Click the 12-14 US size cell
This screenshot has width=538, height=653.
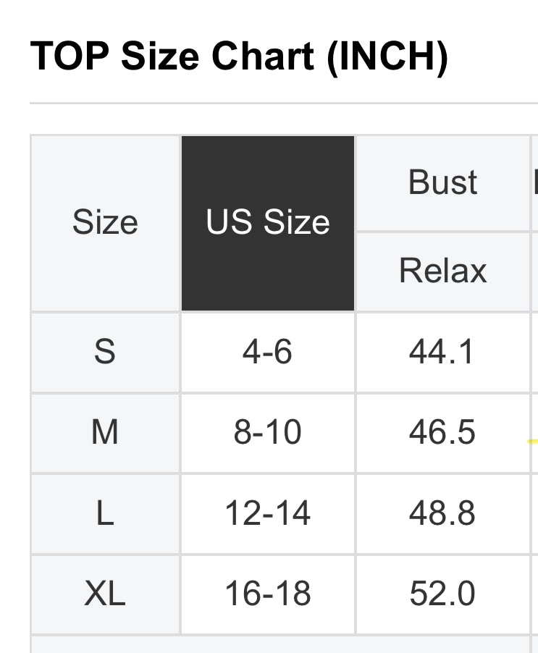(x=268, y=514)
